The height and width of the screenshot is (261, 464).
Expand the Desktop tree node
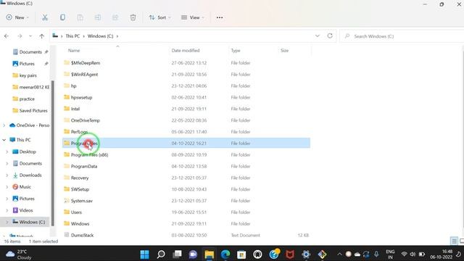7,152
